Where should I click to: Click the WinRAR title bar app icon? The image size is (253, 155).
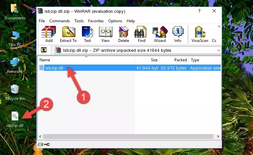pyautogui.click(x=40, y=11)
